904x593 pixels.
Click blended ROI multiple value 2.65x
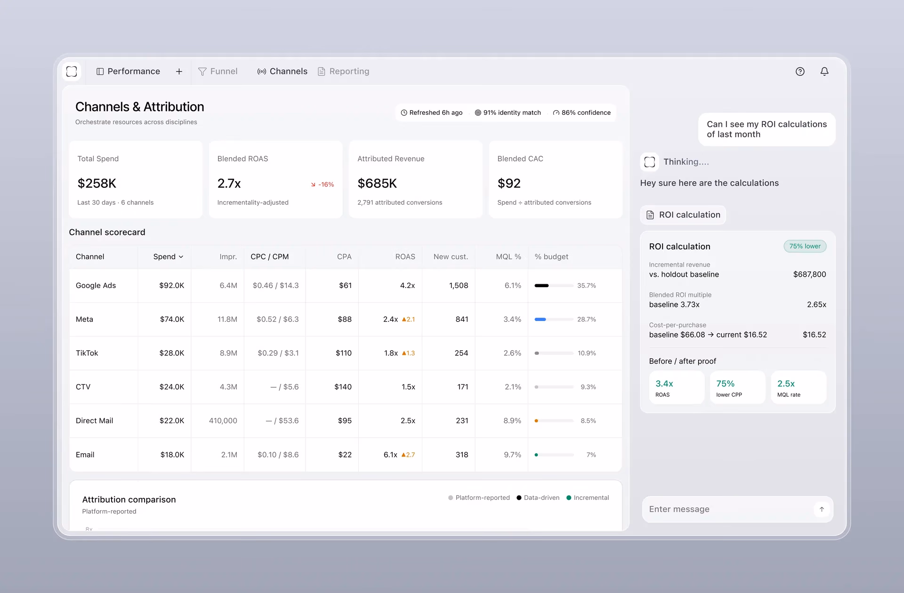[817, 305]
